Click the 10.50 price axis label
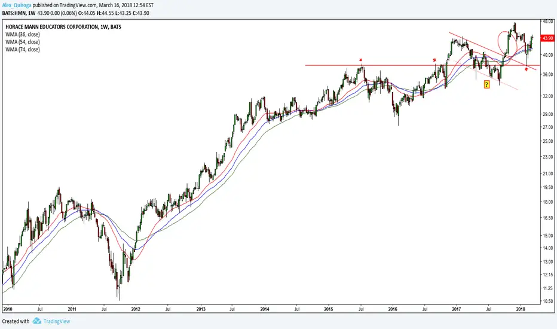This screenshot has width=557, height=329. pos(548,301)
